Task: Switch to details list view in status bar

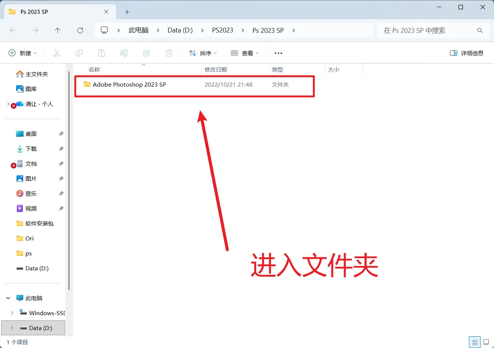Action: tap(475, 342)
